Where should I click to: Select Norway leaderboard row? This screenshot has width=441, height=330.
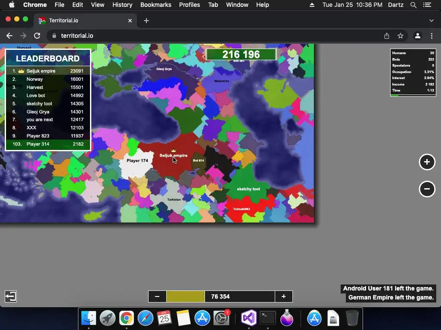click(x=48, y=79)
